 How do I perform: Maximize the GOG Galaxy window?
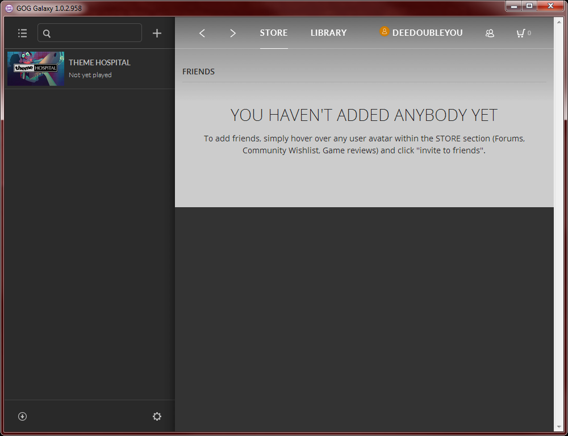point(529,6)
